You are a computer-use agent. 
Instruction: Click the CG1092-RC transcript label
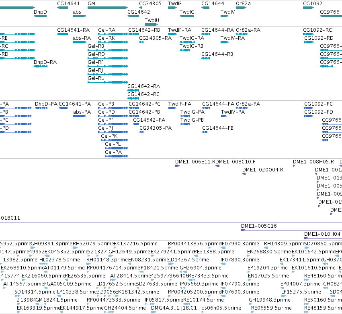[x=317, y=30]
